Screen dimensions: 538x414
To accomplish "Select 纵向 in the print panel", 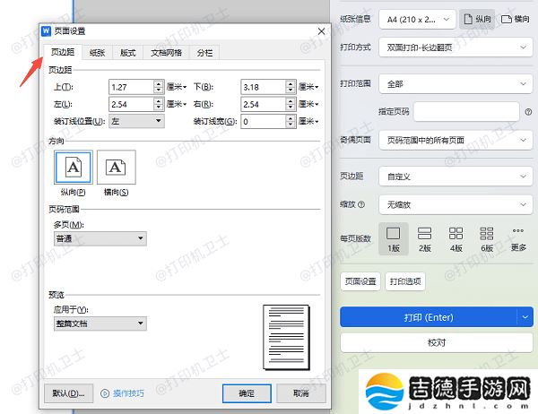I will click(x=477, y=19).
